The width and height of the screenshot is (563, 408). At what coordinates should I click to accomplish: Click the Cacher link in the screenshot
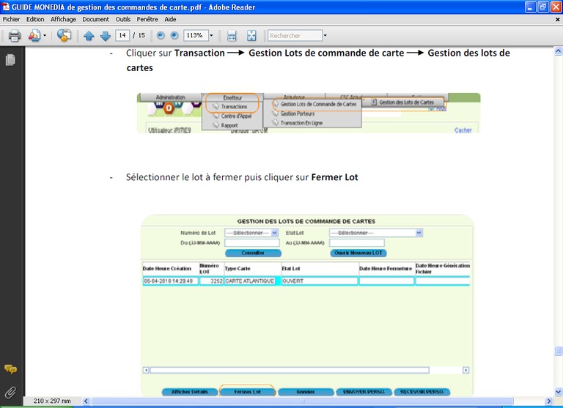tap(463, 130)
